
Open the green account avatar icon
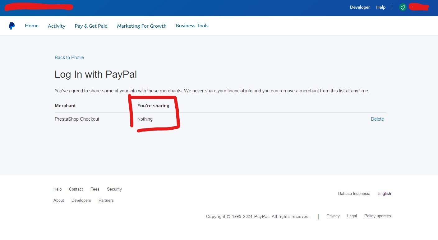click(x=403, y=7)
